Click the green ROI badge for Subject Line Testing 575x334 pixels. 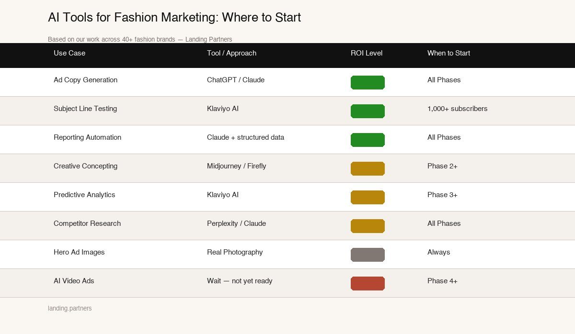(368, 111)
